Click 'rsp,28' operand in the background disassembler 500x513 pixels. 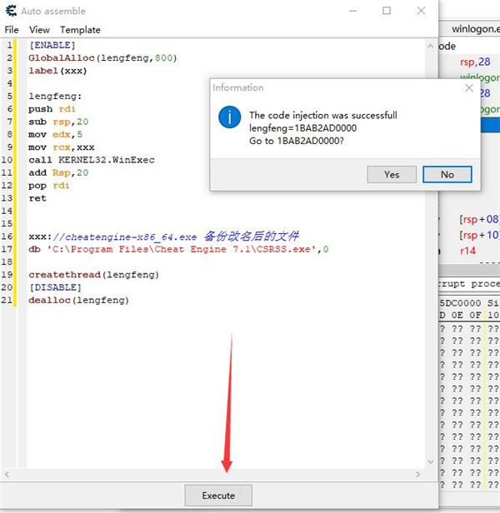(x=475, y=62)
